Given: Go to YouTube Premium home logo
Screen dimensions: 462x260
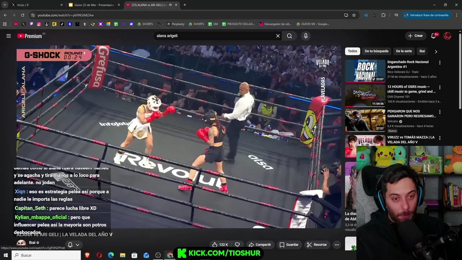Looking at the screenshot, I should tap(30, 36).
